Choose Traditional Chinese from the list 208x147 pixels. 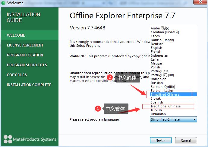pyautogui.click(x=173, y=106)
